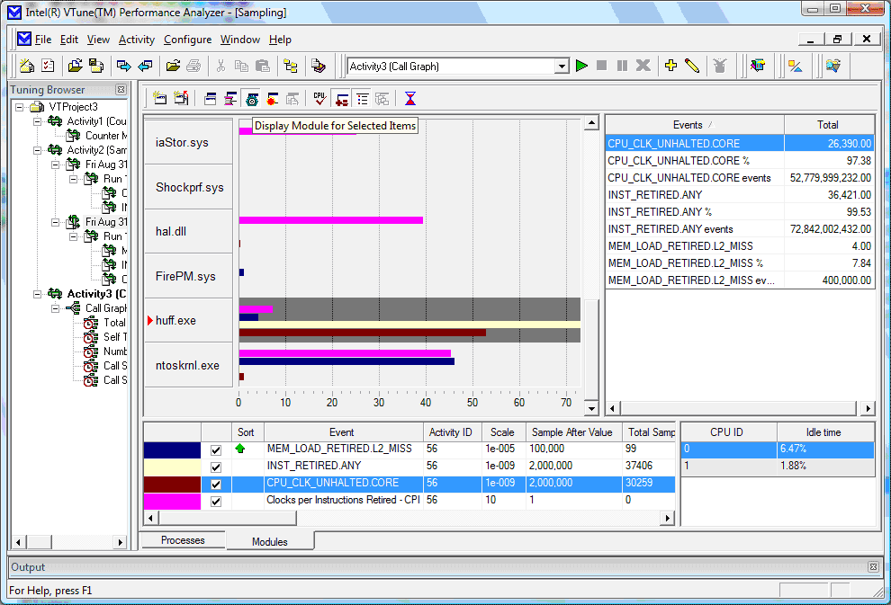Viewport: 891px width, 605px height.
Task: Select the ntoskrnl.exe module row
Action: point(187,365)
